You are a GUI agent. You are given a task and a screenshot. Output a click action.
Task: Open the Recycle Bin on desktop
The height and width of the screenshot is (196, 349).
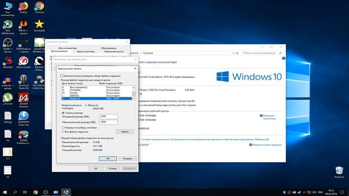point(339,172)
